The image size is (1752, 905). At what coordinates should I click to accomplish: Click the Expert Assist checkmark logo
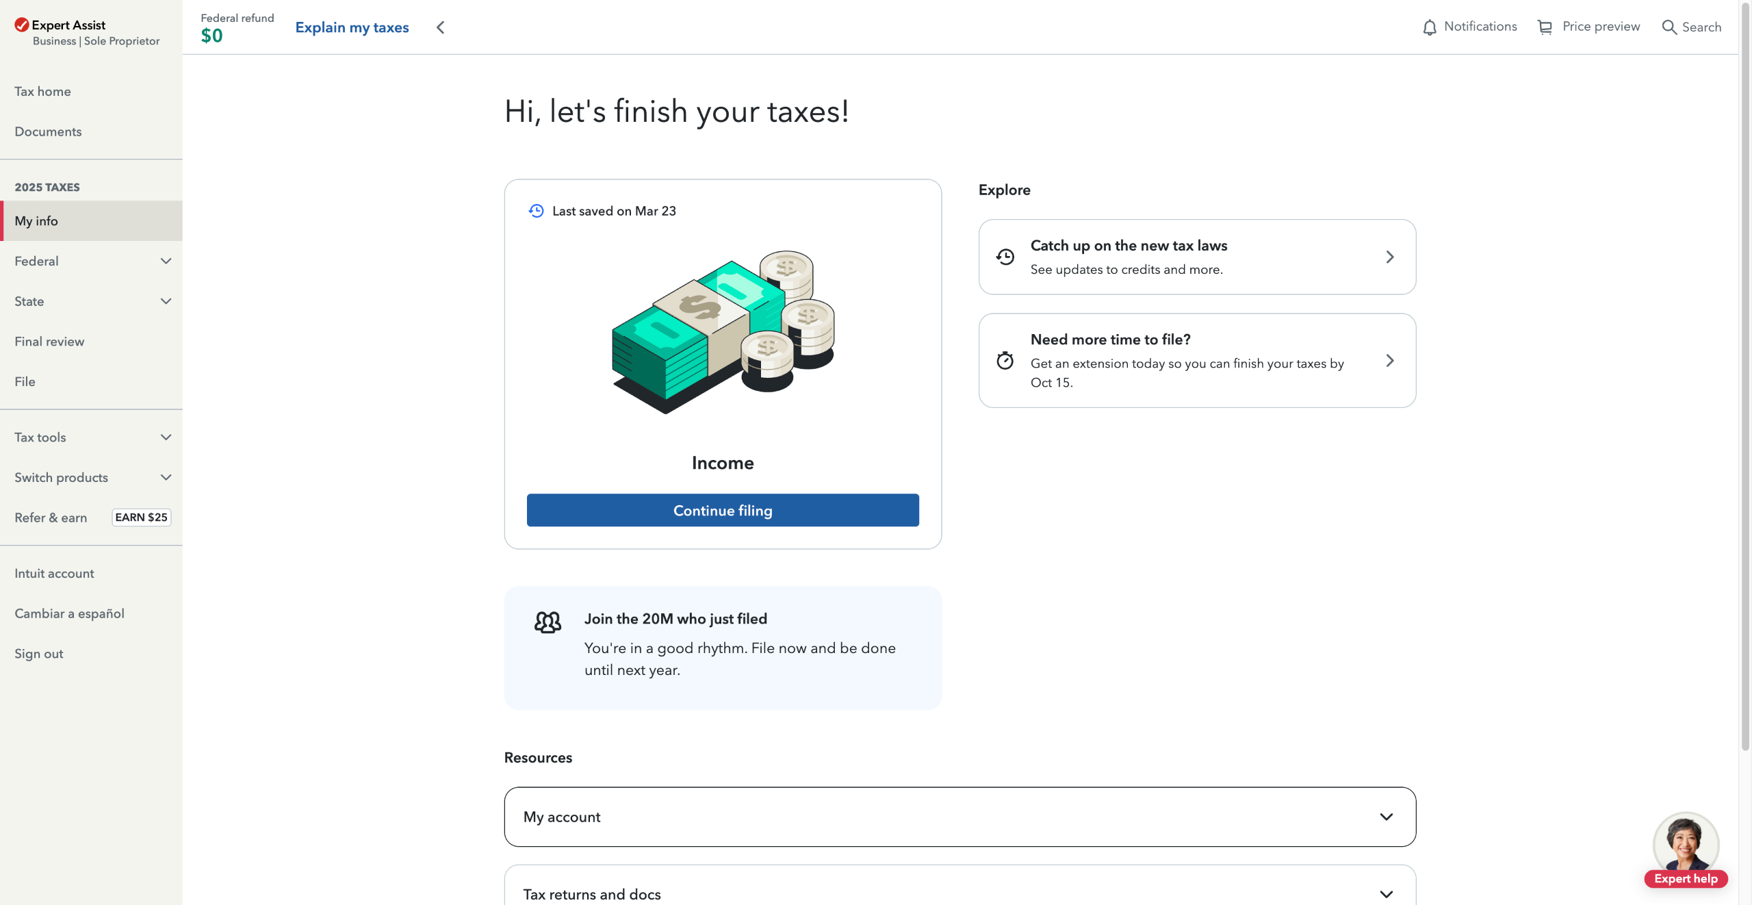coord(22,25)
